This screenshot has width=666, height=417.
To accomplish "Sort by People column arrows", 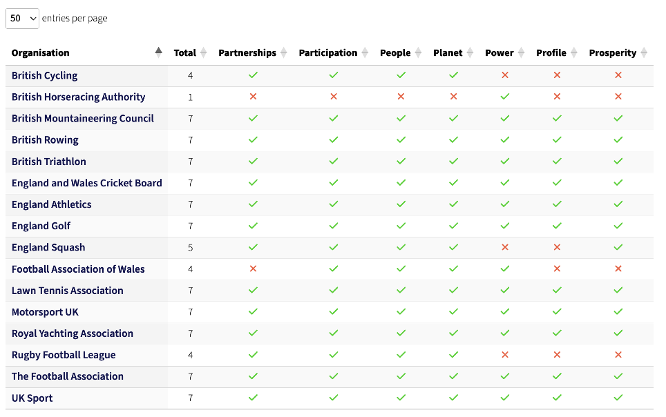I will (417, 52).
